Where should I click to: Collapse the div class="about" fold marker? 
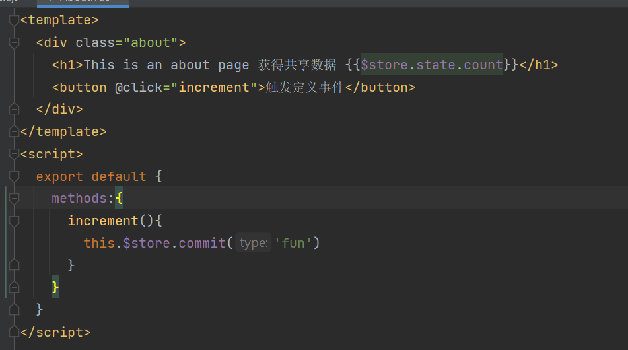(x=14, y=42)
